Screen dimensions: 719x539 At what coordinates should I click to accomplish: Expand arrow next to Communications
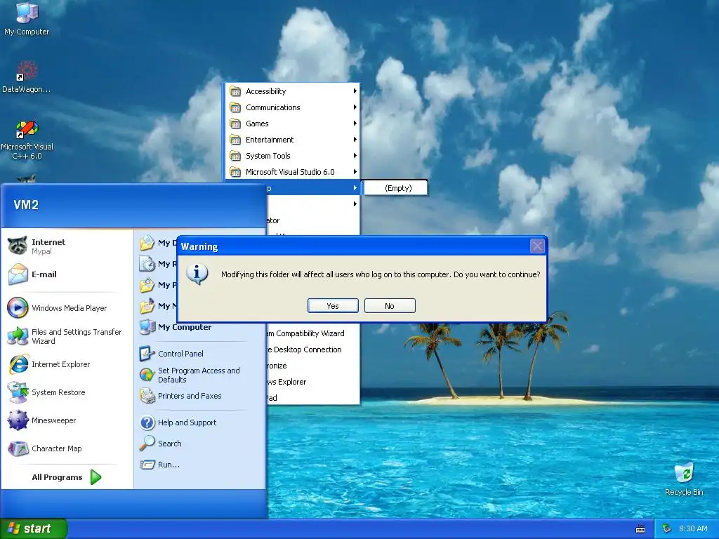[355, 107]
